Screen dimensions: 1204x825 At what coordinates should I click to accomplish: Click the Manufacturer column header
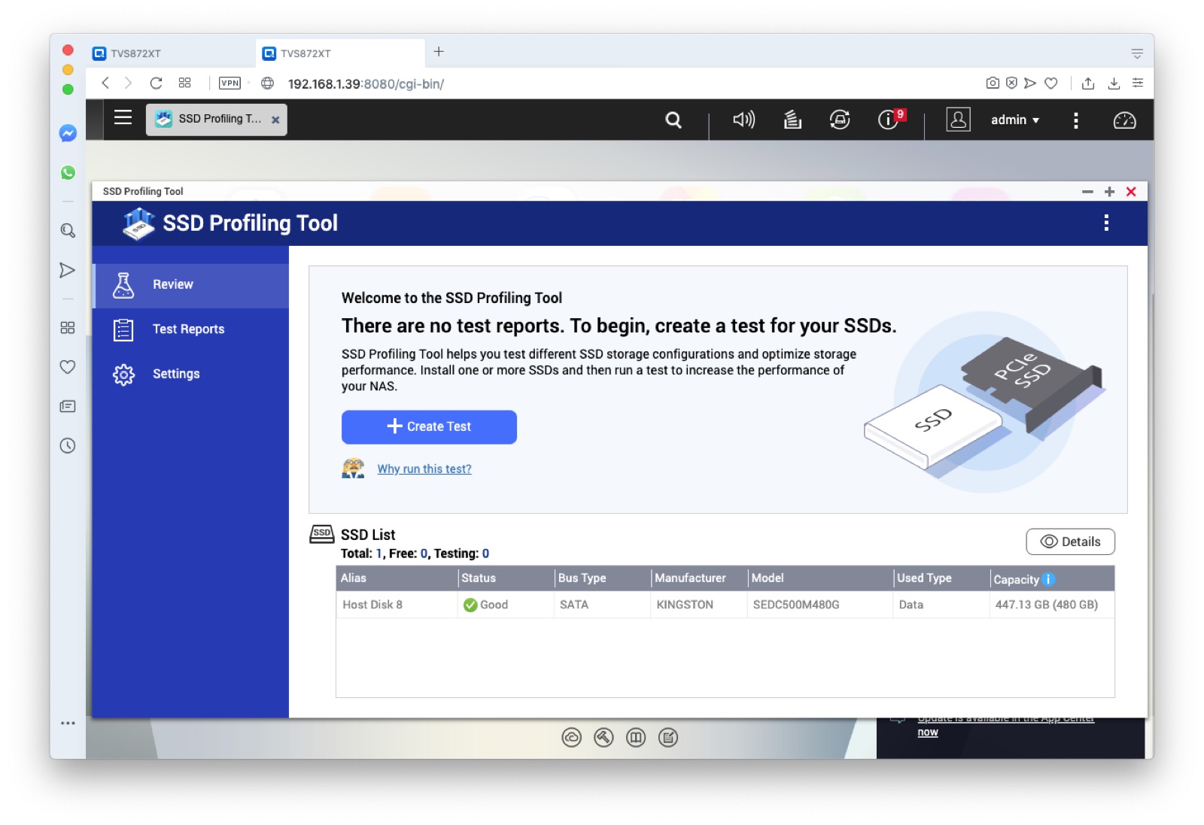click(x=699, y=578)
